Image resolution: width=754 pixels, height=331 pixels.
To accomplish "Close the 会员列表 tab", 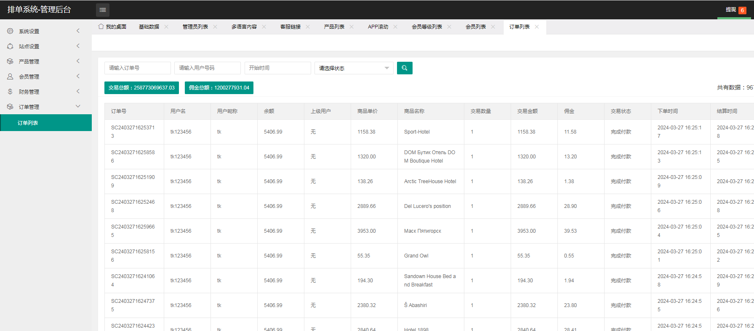I will 493,27.
